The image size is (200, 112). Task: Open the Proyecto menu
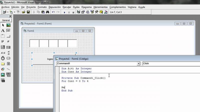pyautogui.click(x=31, y=7)
